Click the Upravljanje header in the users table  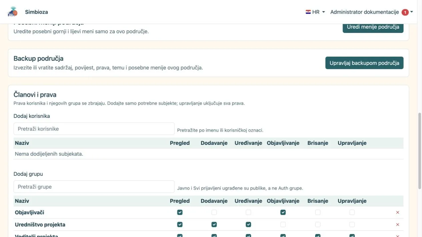tap(352, 143)
